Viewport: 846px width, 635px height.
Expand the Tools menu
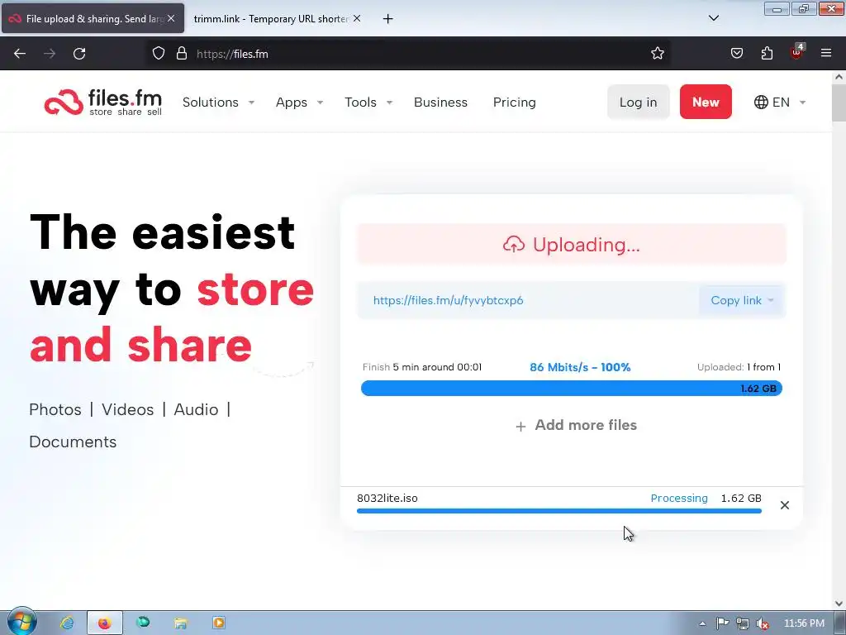coord(368,102)
